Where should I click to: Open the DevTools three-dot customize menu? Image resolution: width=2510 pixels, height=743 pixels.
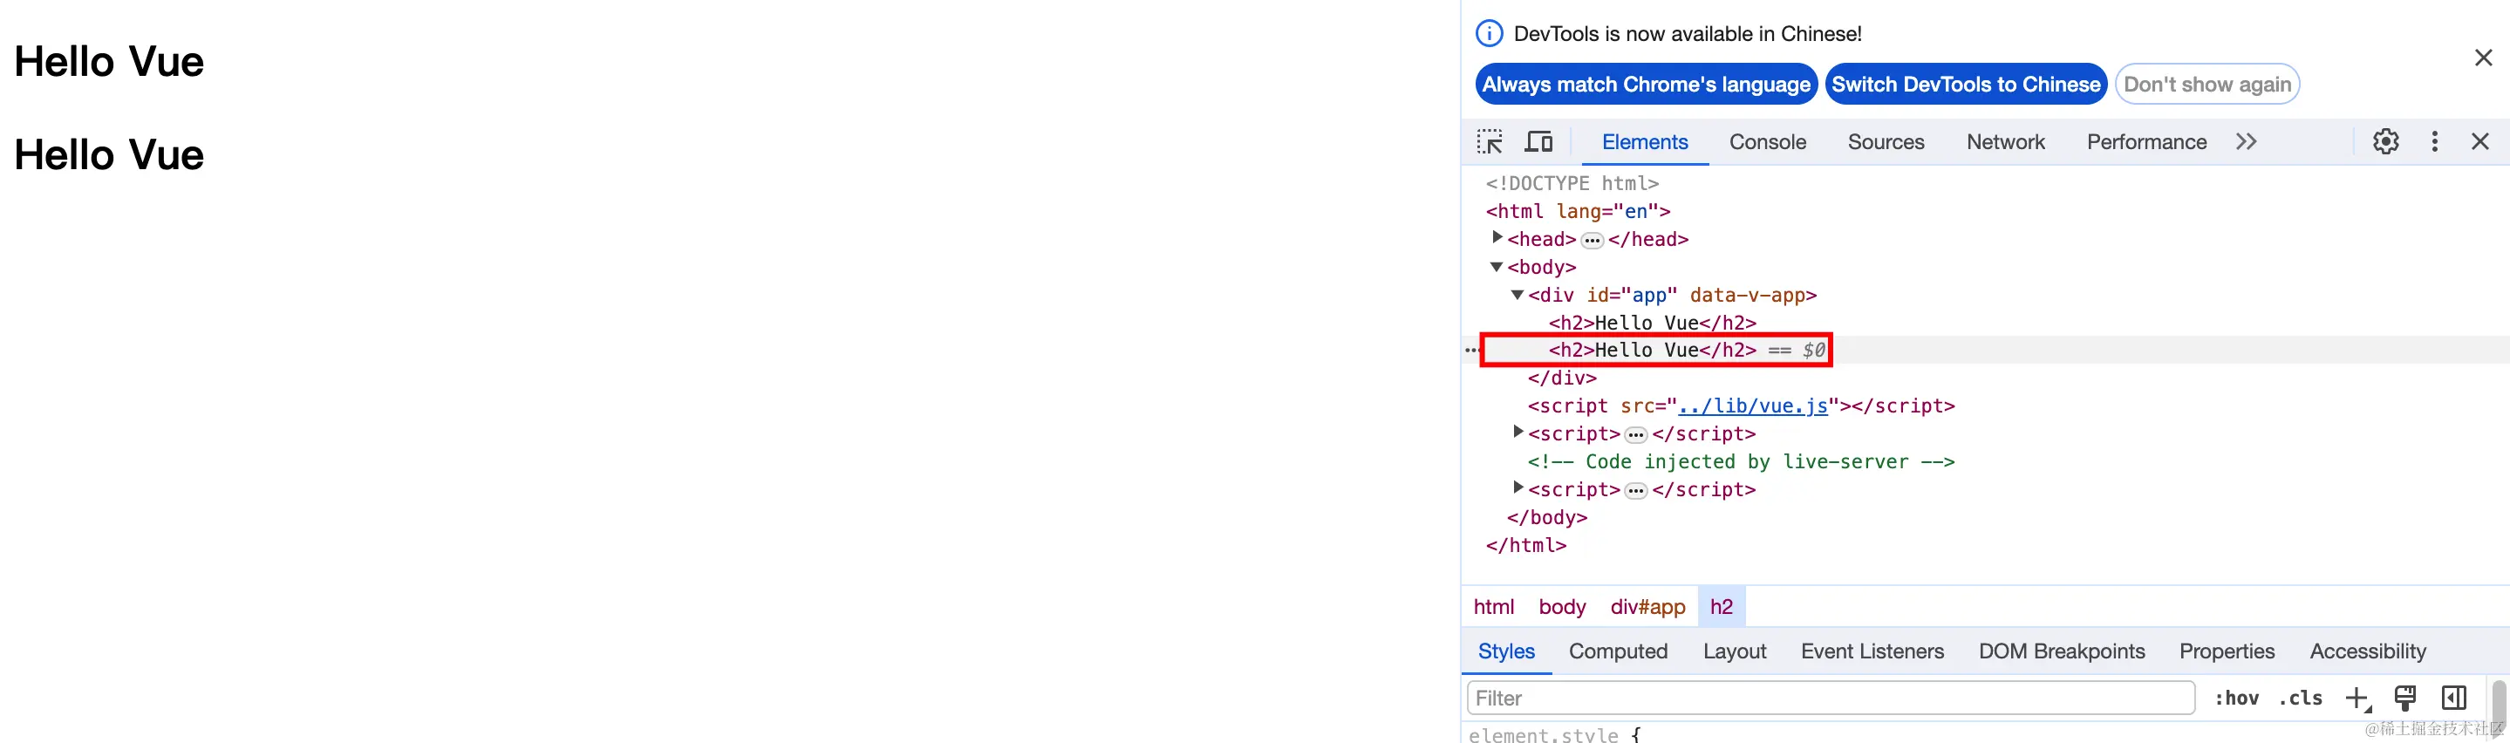pyautogui.click(x=2434, y=142)
